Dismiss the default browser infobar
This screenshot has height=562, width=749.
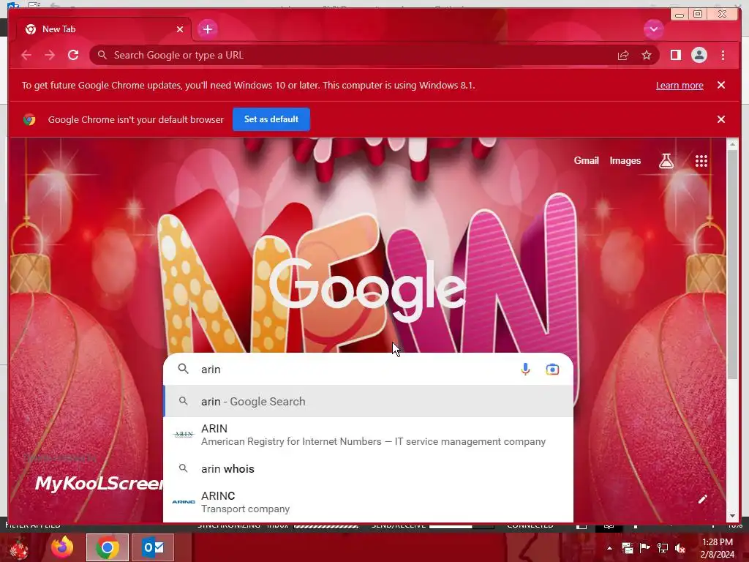click(x=721, y=119)
